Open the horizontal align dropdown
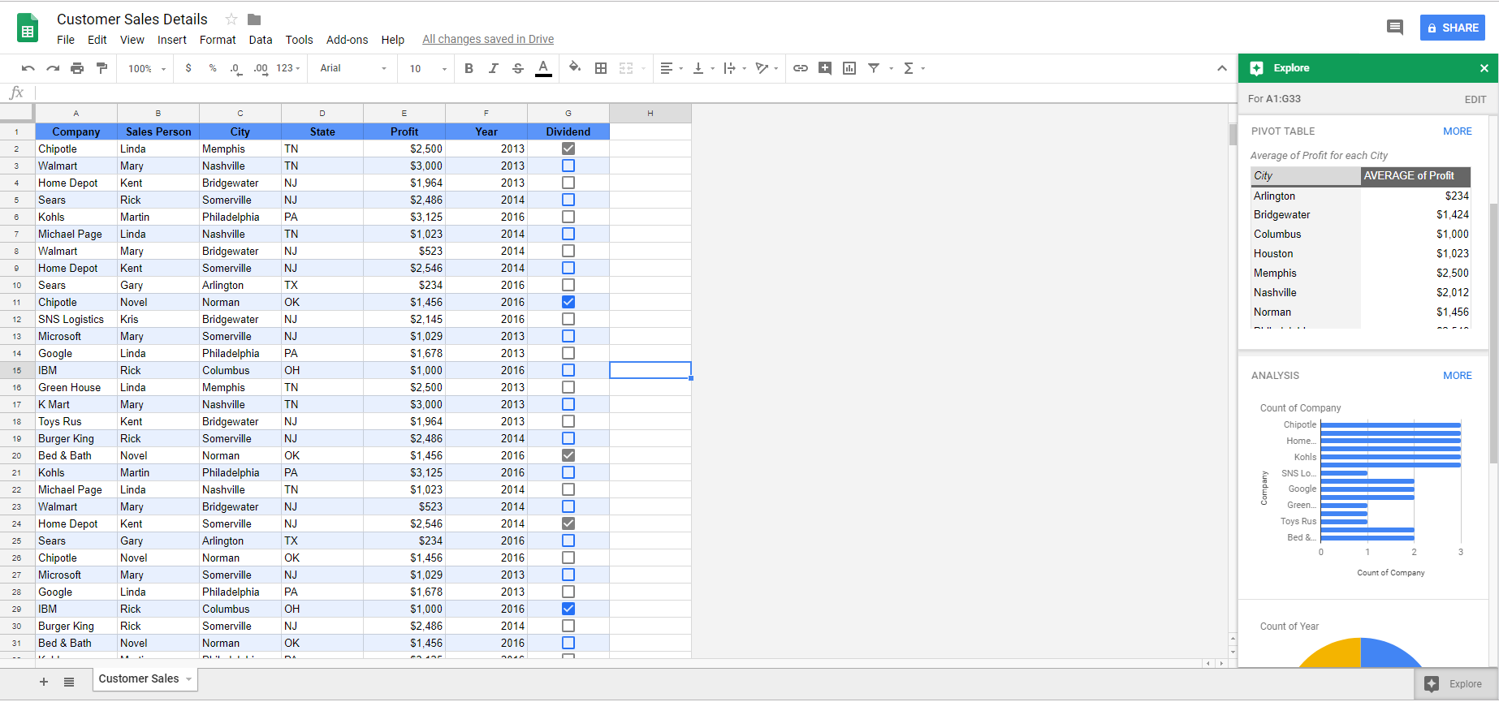Image resolution: width=1499 pixels, height=702 pixels. (x=672, y=68)
